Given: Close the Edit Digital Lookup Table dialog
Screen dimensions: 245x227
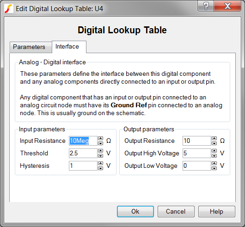Looking at the screenshot, I should coord(227,6).
